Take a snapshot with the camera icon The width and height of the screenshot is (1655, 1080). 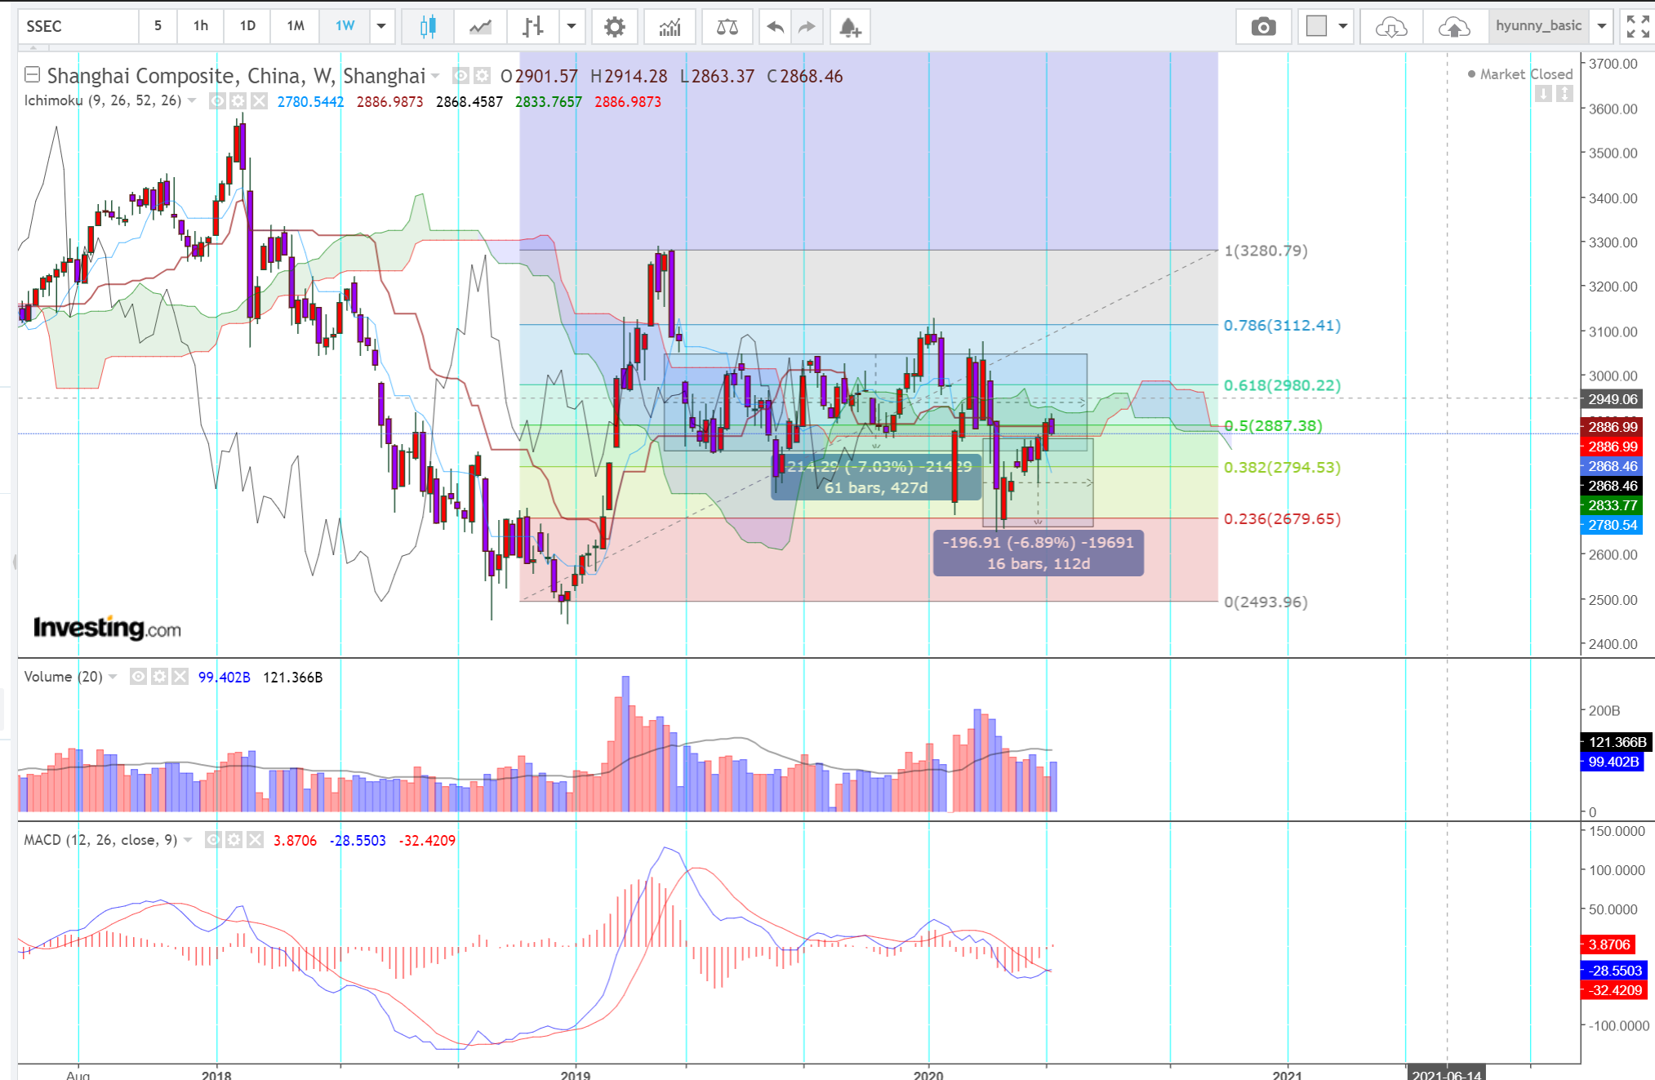1263,27
